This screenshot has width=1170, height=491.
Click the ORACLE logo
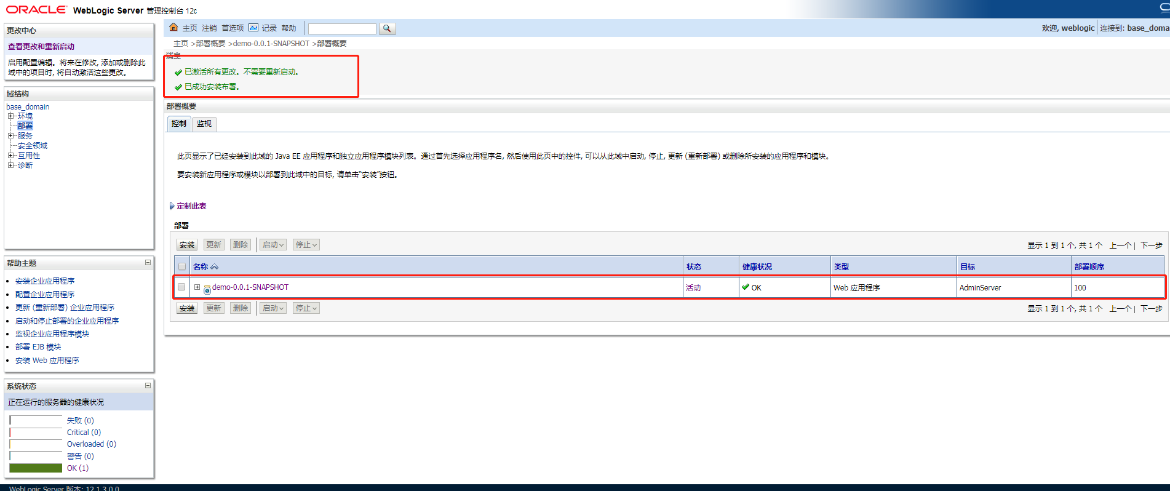[x=36, y=9]
